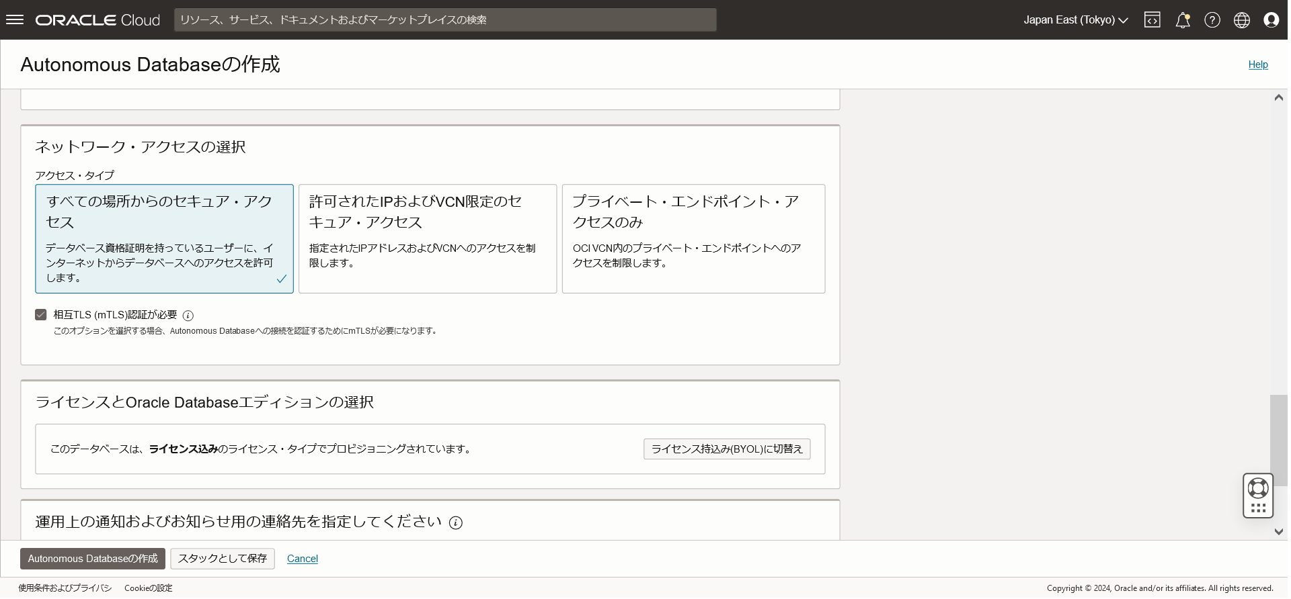This screenshot has width=1291, height=599.
Task: Click the mTLS option description text
Action: click(x=246, y=331)
